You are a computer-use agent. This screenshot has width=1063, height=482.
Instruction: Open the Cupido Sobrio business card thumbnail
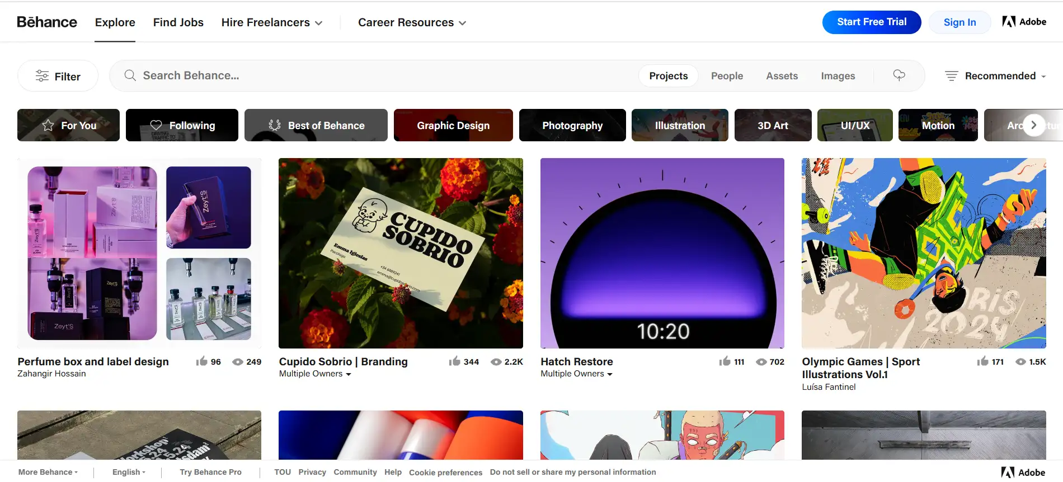click(401, 253)
